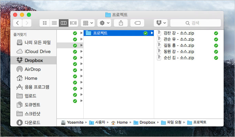Click sync checkmark beside 동원 강 - 소스.zip
Viewport: 235px width, 137px height.
[216, 52]
